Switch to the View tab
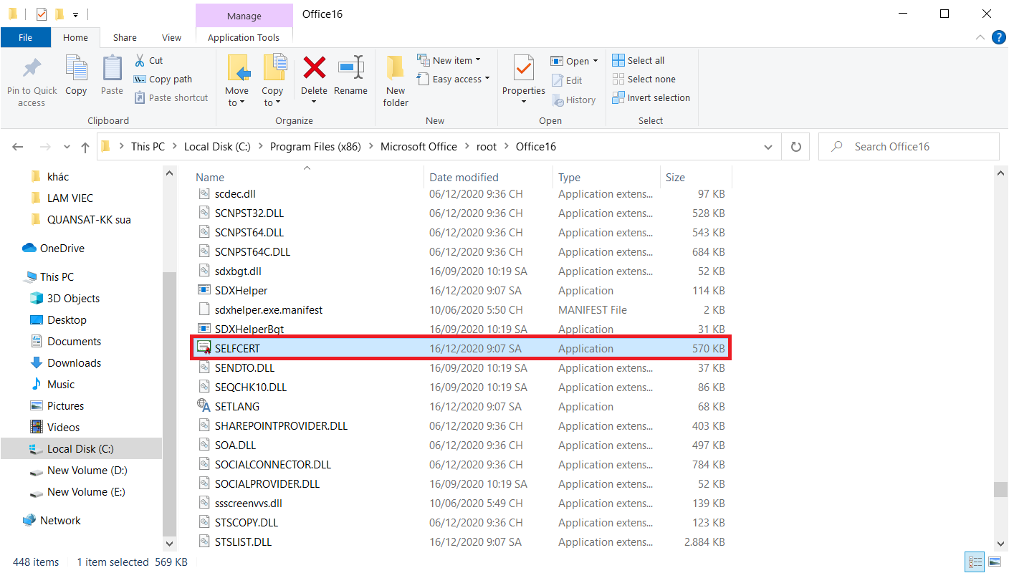Viewport: 1009px width, 573px height. 172,37
